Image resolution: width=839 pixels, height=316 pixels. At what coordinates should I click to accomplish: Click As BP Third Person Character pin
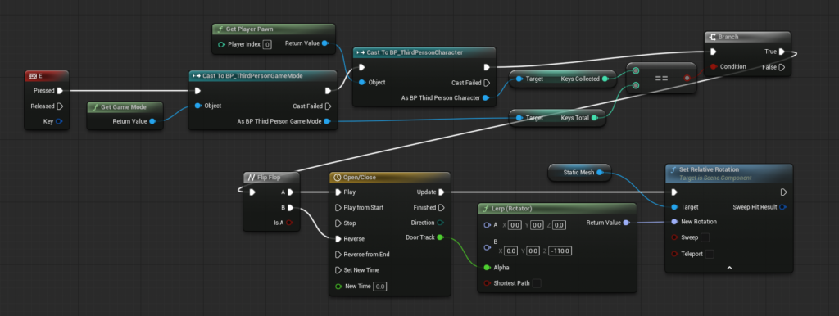point(486,98)
